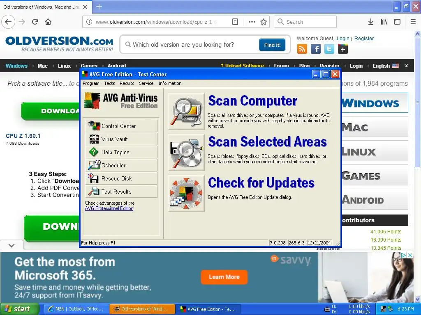This screenshot has height=315, width=421.
Task: Show site information for oldversion.com
Action: (x=89, y=22)
